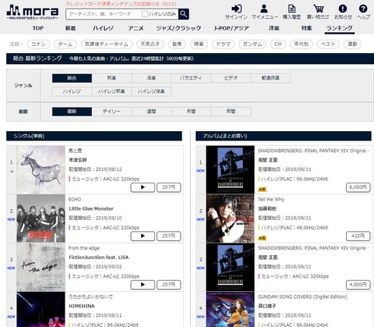Screen dimensions: 374x327
Task: Go to the TOP navigation tab
Action: 38,28
